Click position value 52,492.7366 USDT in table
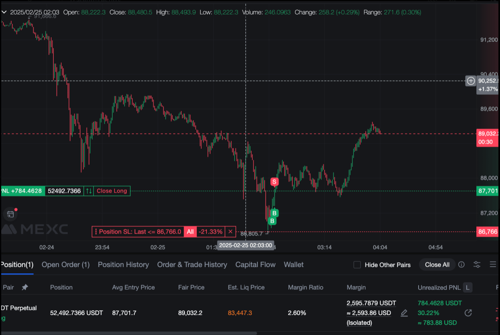The width and height of the screenshot is (500, 335). tap(77, 313)
